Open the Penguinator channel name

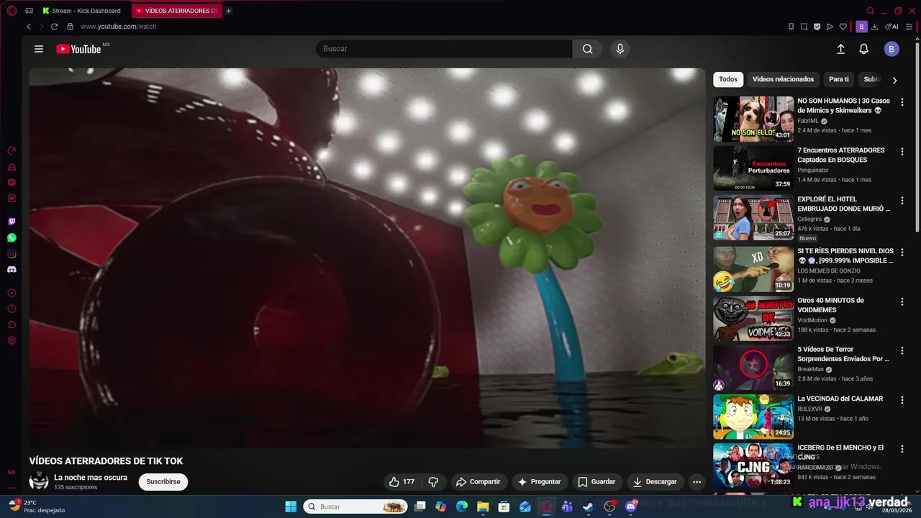813,170
